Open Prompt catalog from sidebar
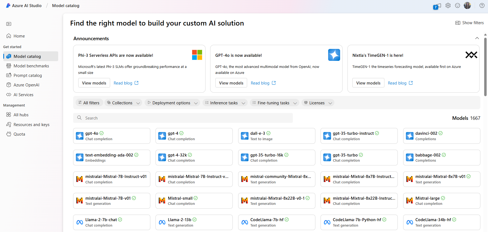The image size is (488, 232). pos(28,76)
